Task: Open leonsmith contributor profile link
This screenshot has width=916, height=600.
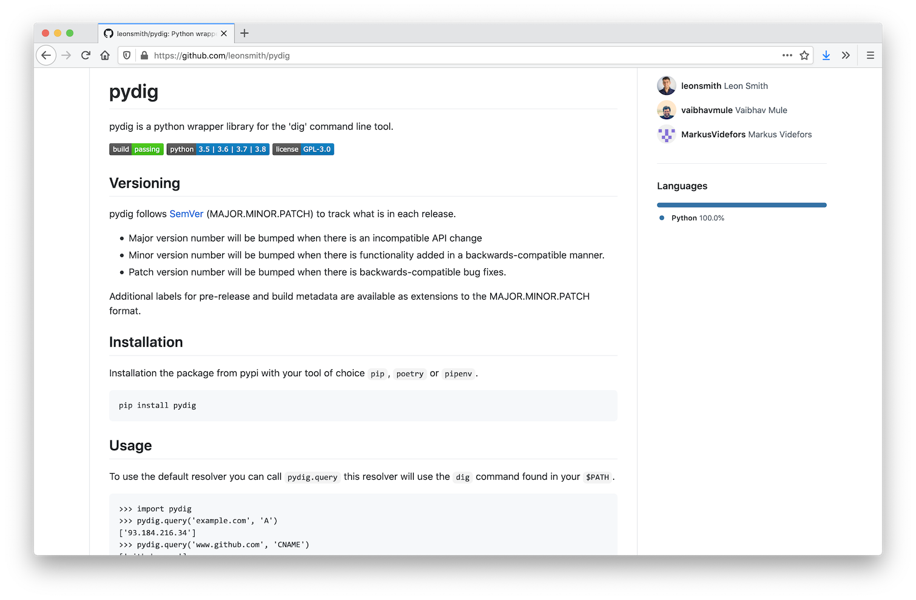Action: click(x=724, y=86)
